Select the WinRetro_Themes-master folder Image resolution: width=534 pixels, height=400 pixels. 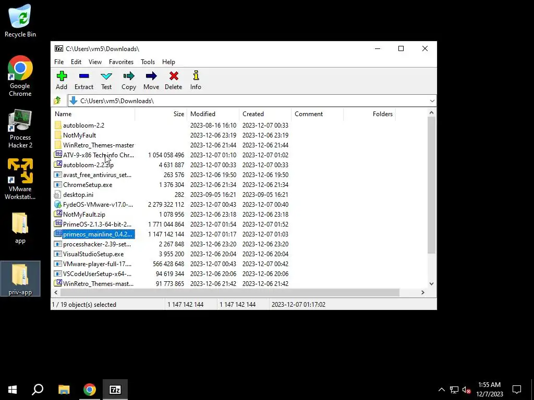99,145
